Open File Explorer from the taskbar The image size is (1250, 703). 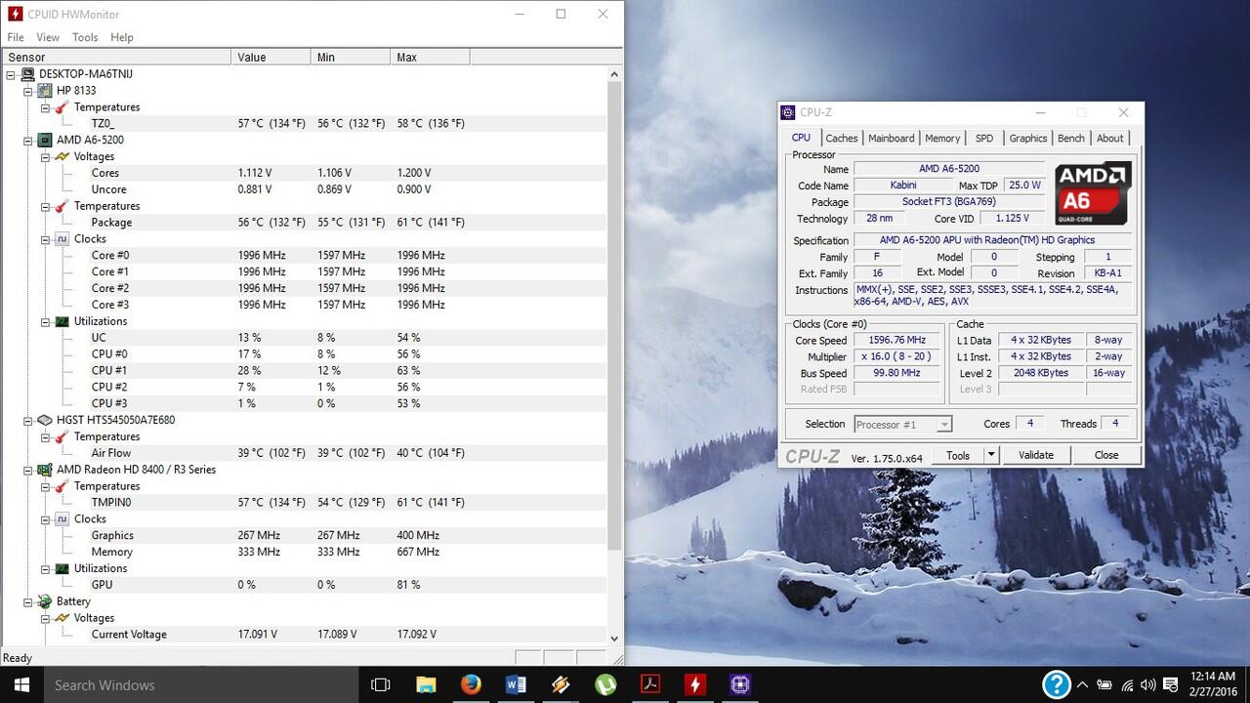point(426,685)
